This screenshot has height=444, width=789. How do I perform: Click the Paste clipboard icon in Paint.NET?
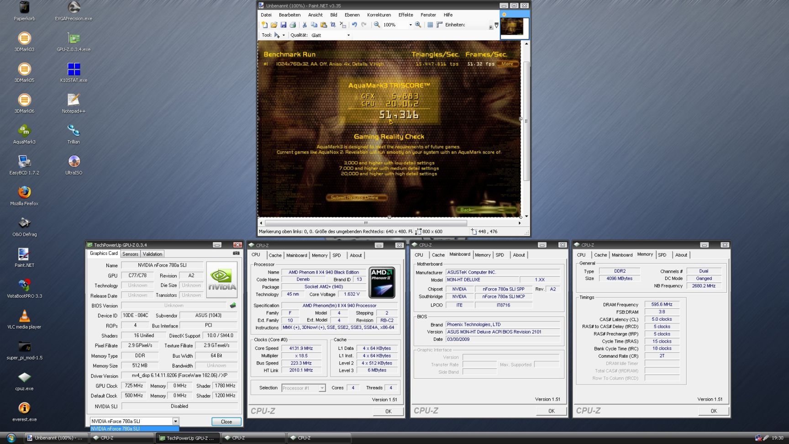(323, 25)
